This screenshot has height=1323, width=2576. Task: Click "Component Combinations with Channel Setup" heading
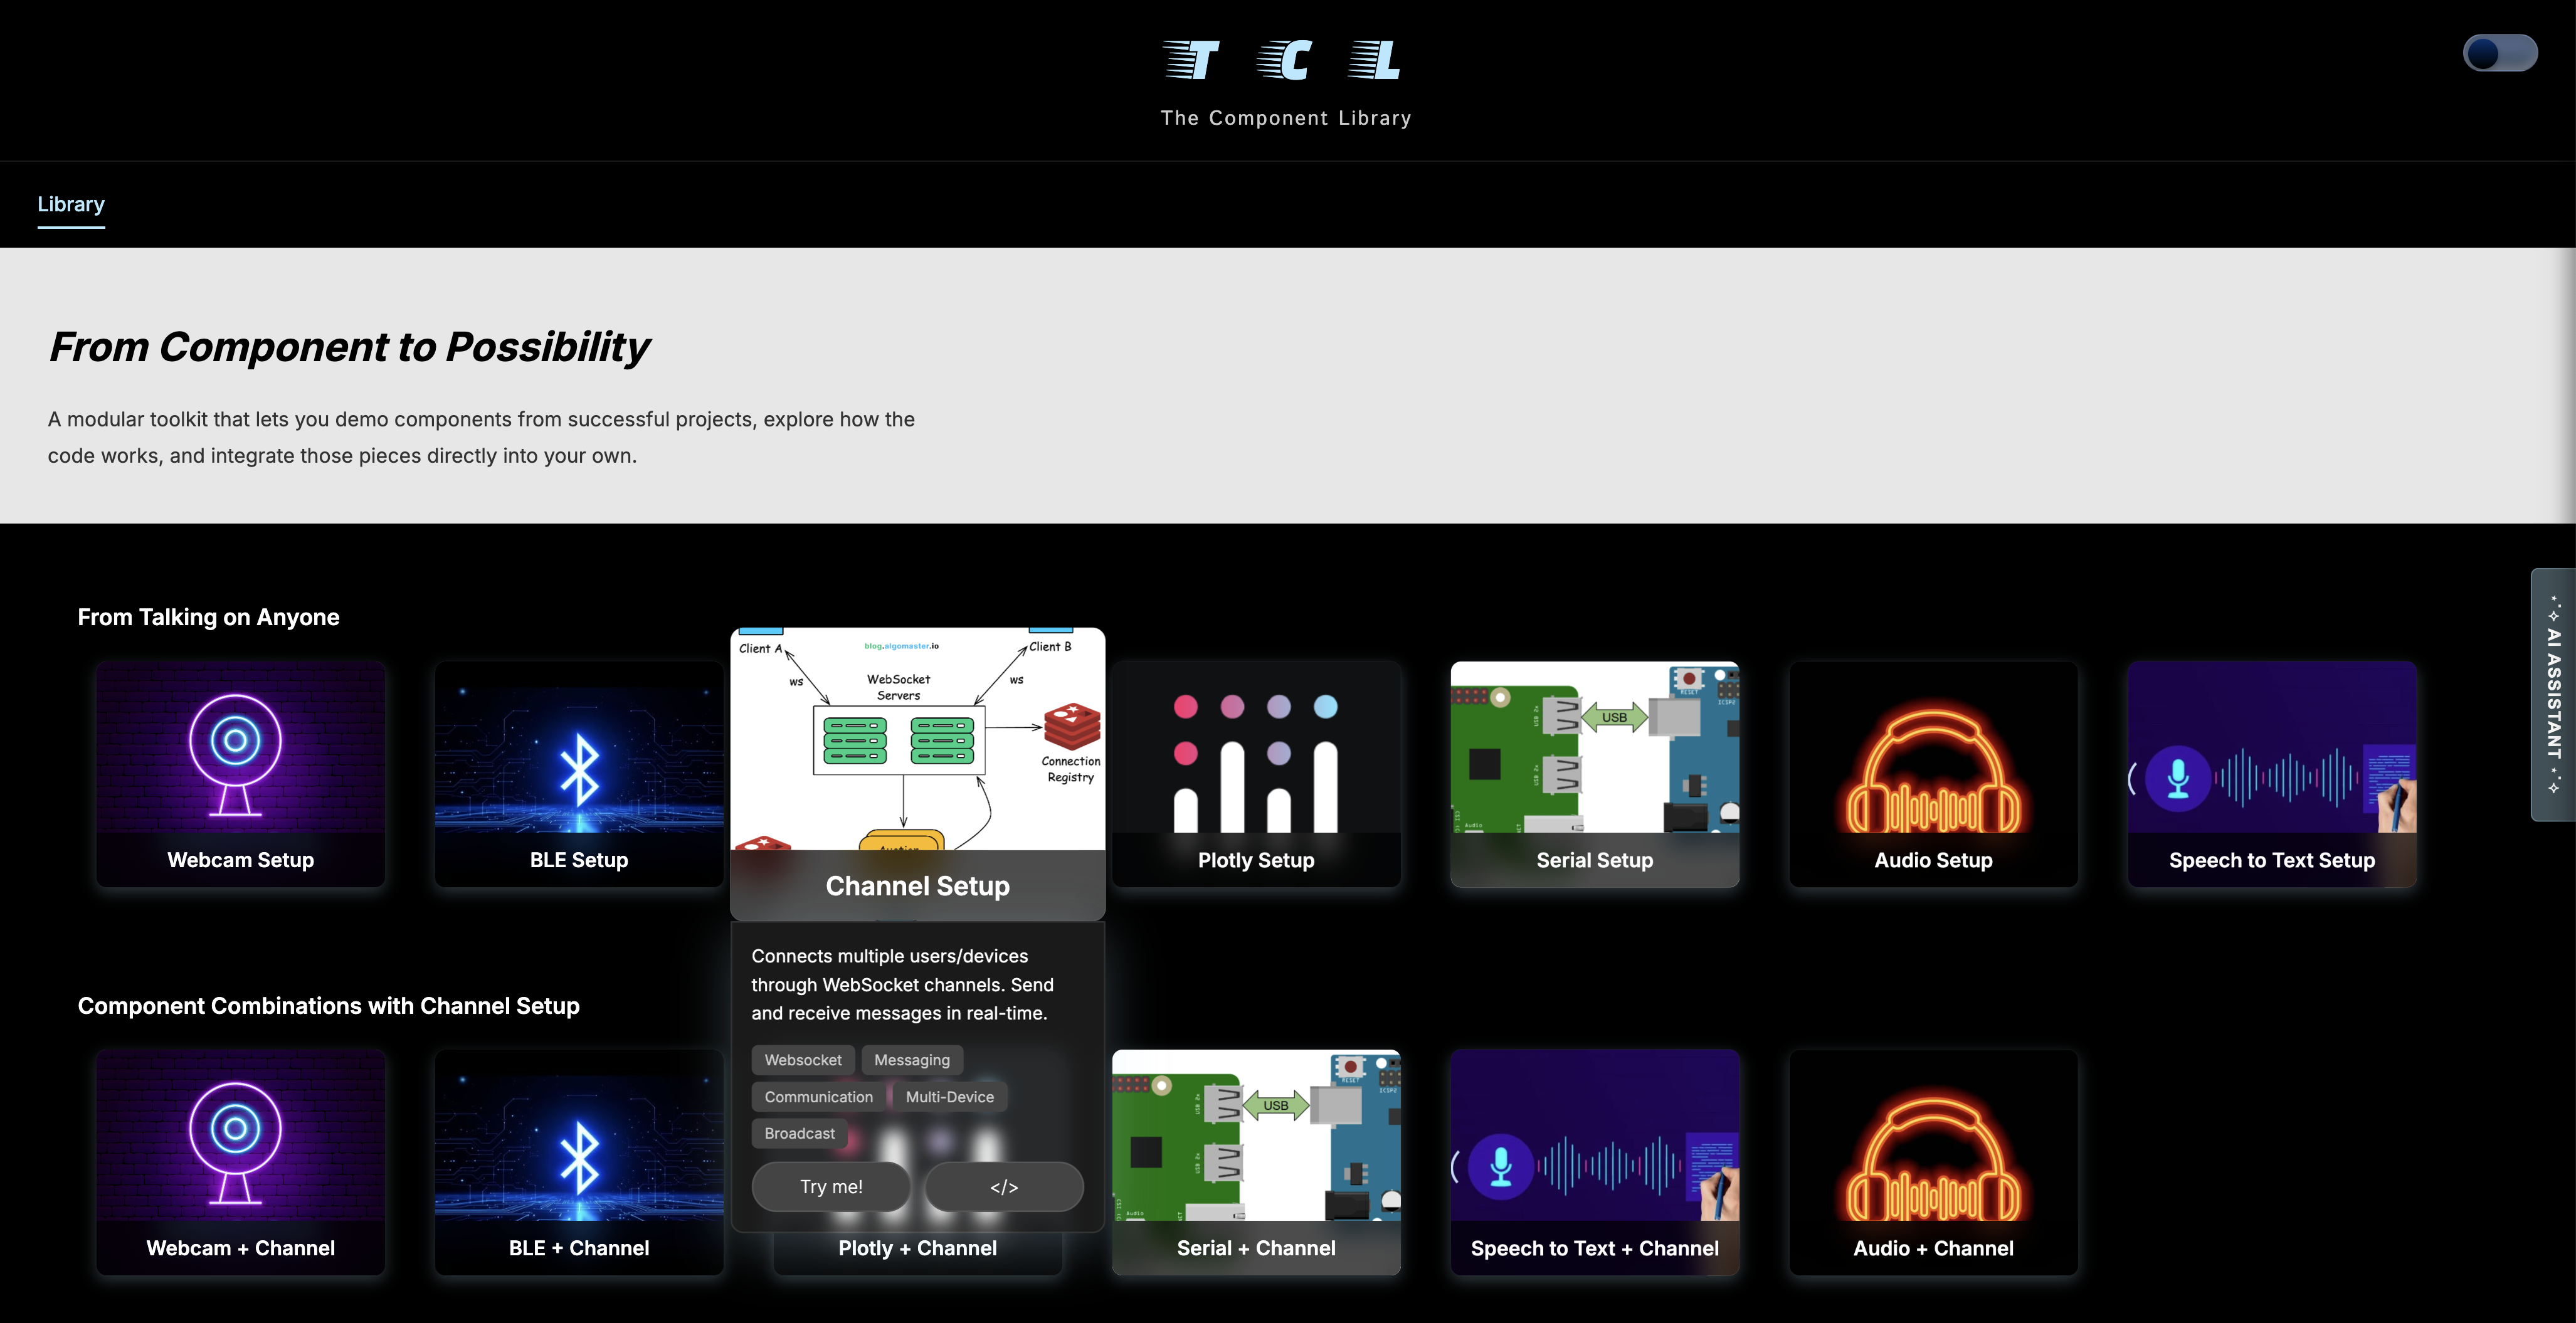(x=329, y=1006)
